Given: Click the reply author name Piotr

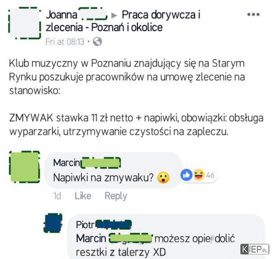Looking at the screenshot, I should click(x=85, y=225).
